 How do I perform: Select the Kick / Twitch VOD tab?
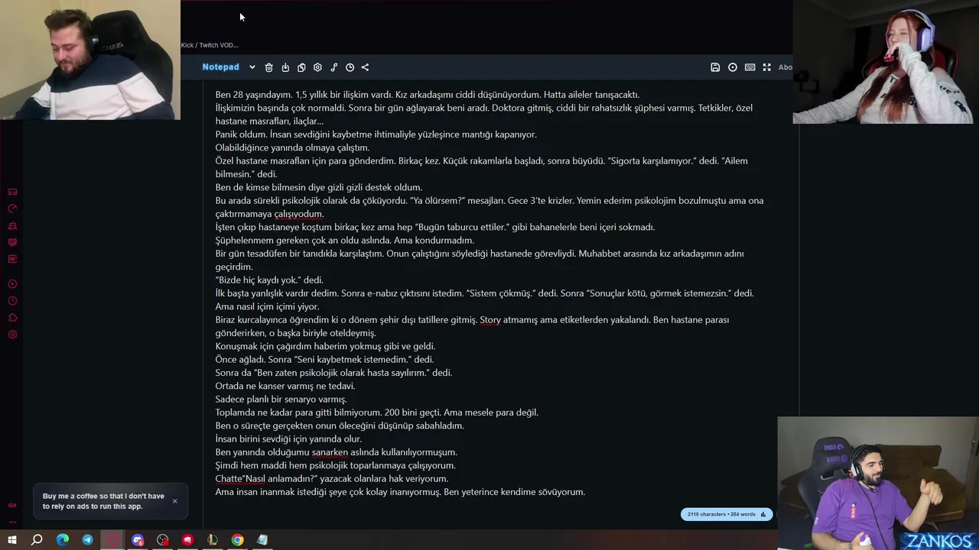[x=210, y=45]
